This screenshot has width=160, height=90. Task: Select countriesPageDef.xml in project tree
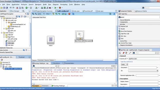pyautogui.click(x=19, y=24)
